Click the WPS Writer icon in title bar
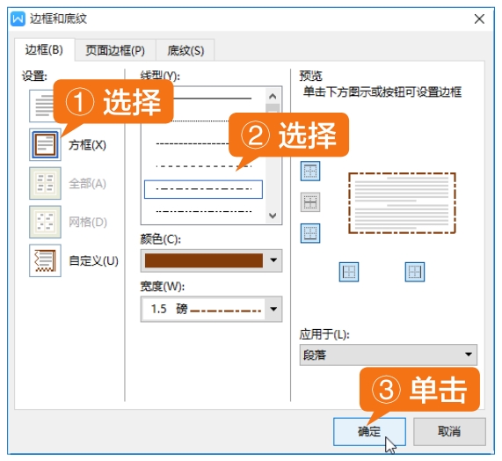 click(x=18, y=18)
